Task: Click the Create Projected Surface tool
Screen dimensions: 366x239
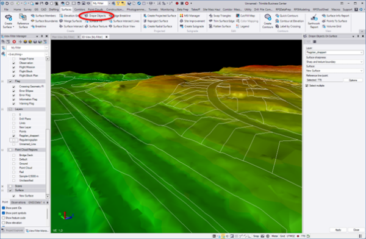Action: 160,16
